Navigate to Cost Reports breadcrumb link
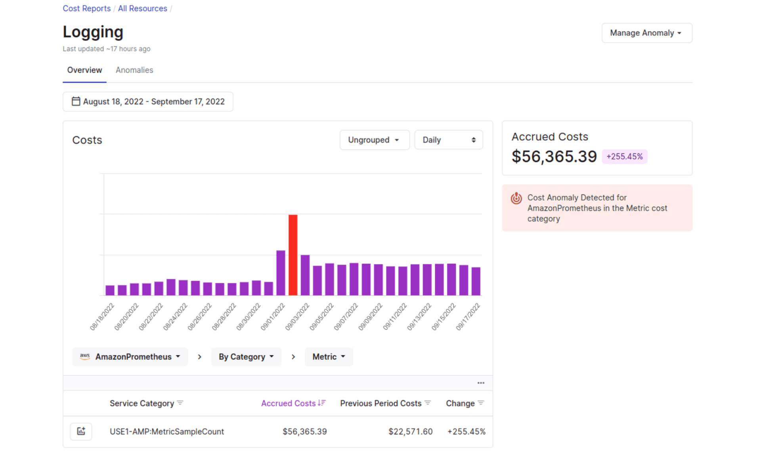761x456 pixels. click(86, 8)
